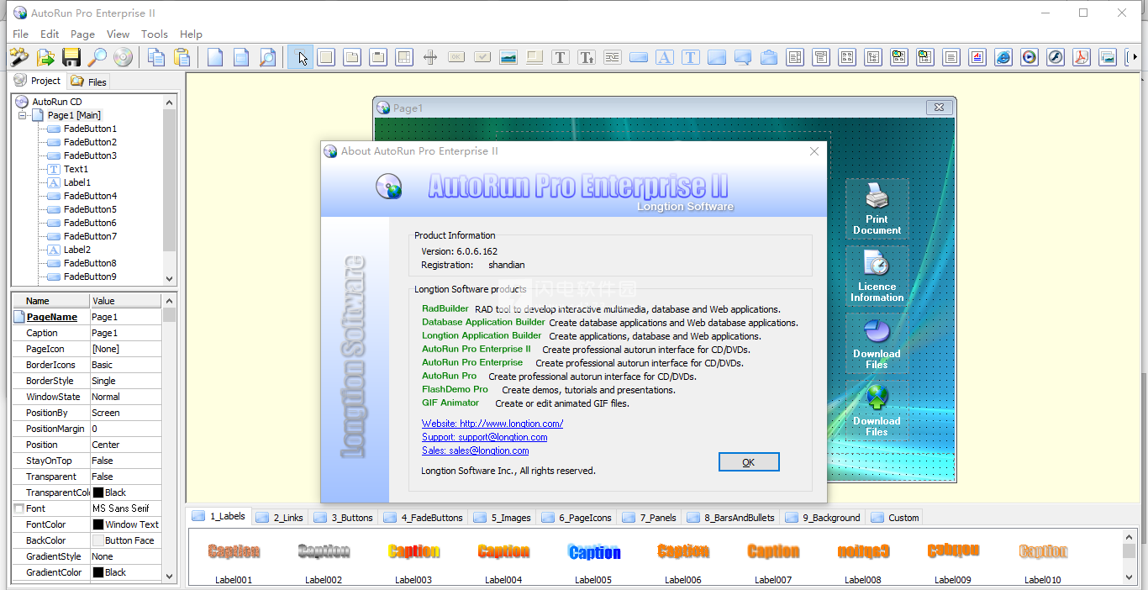Select the Flash object tool icon
The width and height of the screenshot is (1148, 590).
point(1056,57)
